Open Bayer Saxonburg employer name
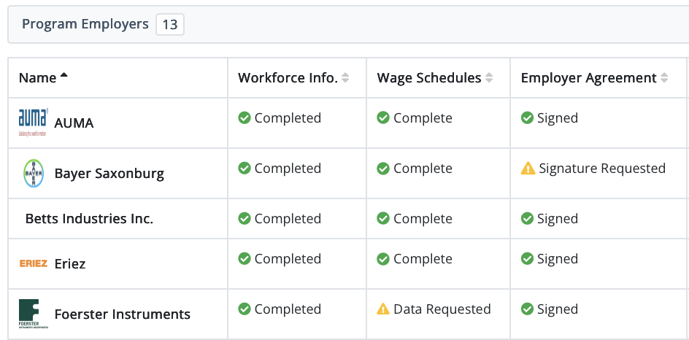Screen dimensions: 689x340 [109, 174]
